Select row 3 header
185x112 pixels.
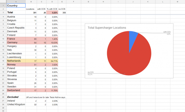pyautogui.click(x=3, y=12)
